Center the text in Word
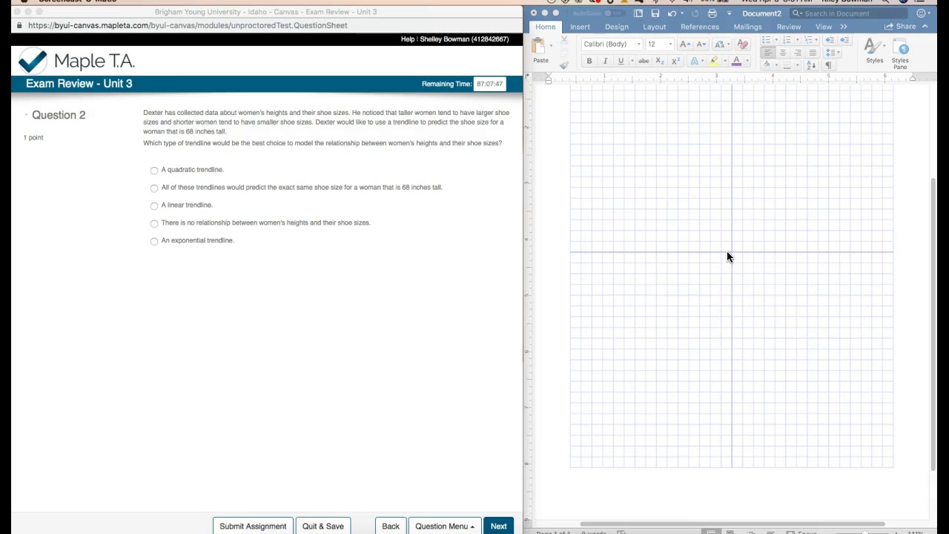Image resolution: width=949 pixels, height=534 pixels. click(783, 53)
